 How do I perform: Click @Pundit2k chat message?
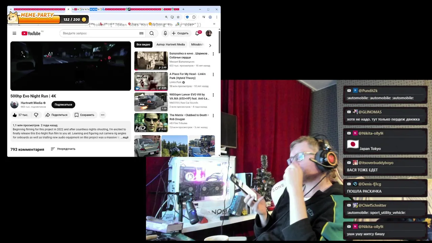[385, 94]
